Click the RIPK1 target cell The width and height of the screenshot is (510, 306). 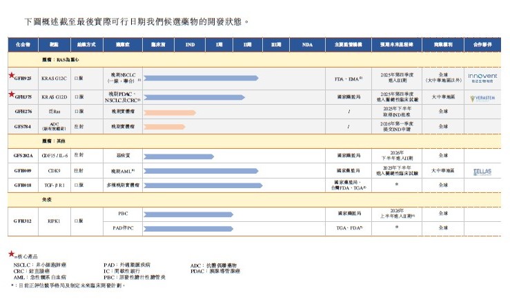pyautogui.click(x=53, y=221)
